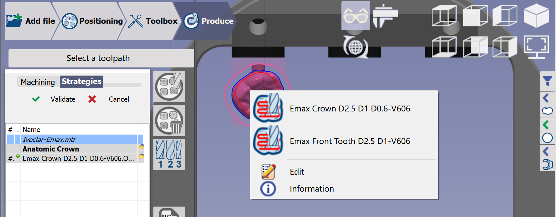
Task: Click the delete toolpath trash icon
Action: [169, 121]
